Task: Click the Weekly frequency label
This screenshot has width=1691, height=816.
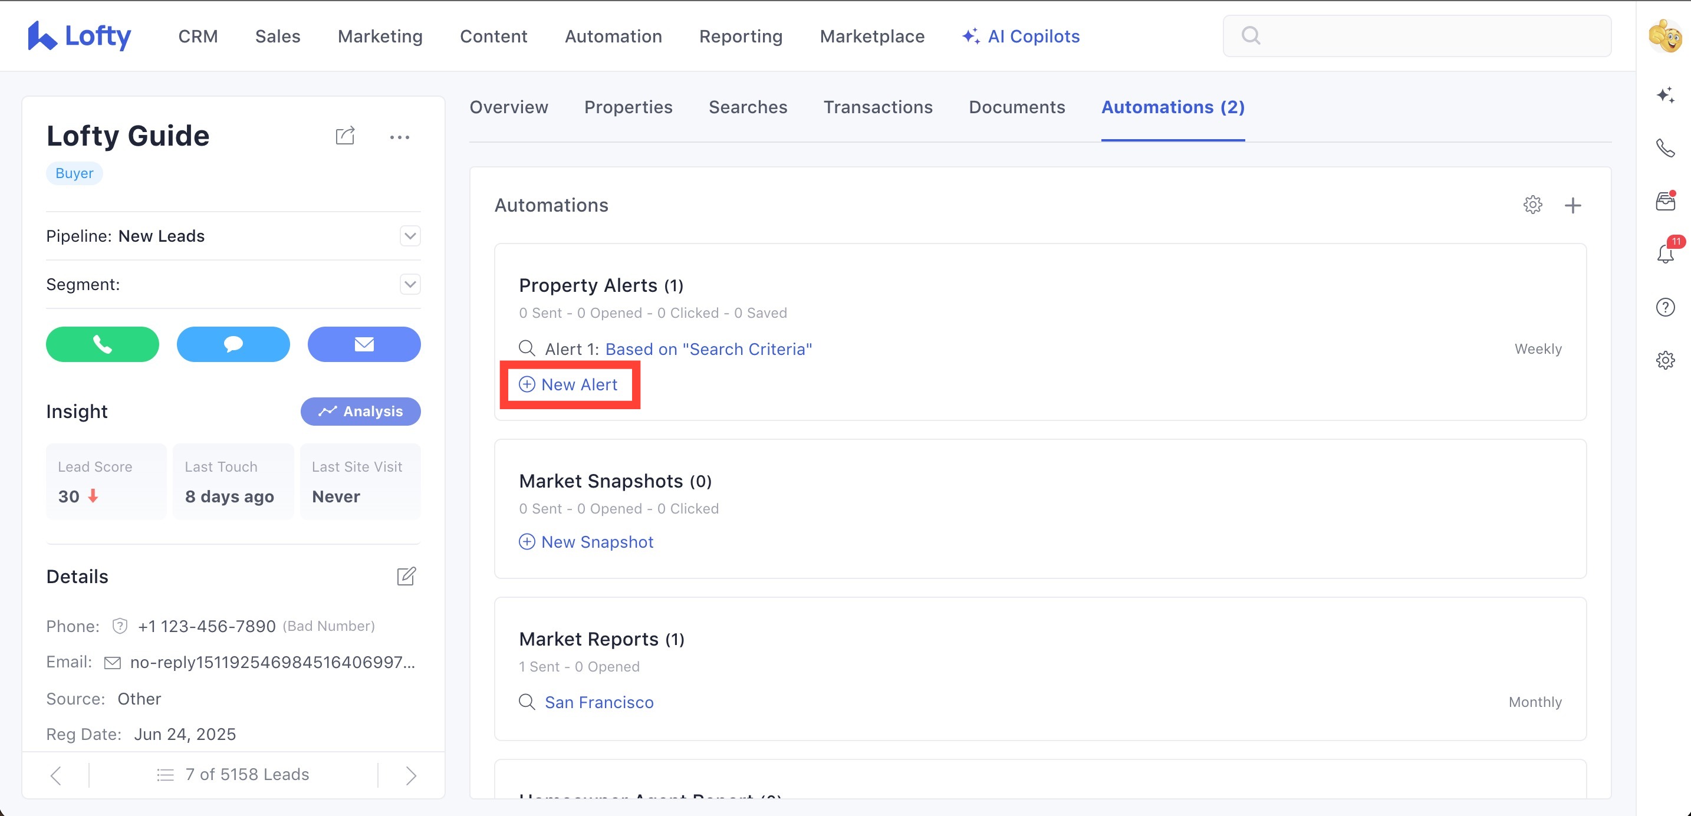Action: coord(1538,348)
